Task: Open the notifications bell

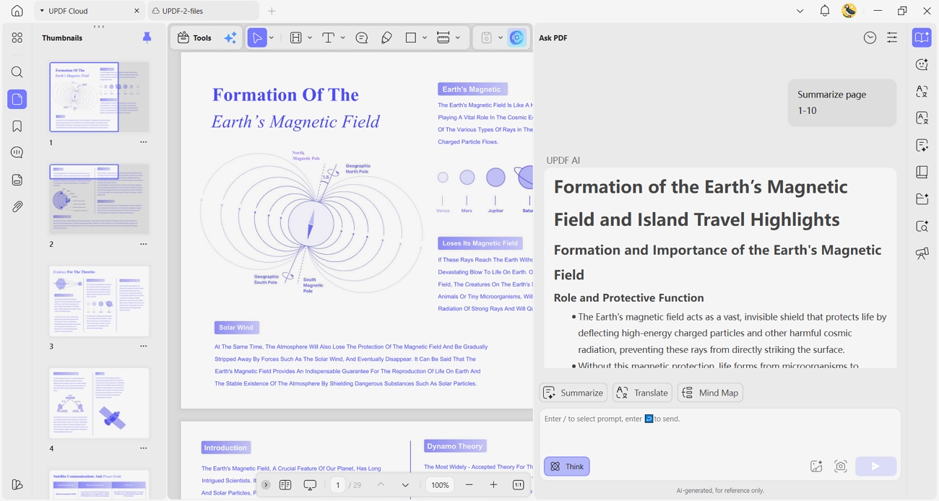Action: (824, 11)
